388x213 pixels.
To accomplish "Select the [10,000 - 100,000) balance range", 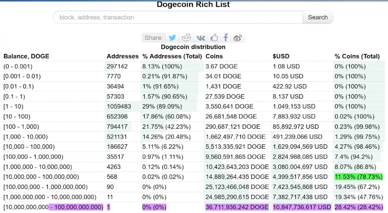I will point(29,147).
